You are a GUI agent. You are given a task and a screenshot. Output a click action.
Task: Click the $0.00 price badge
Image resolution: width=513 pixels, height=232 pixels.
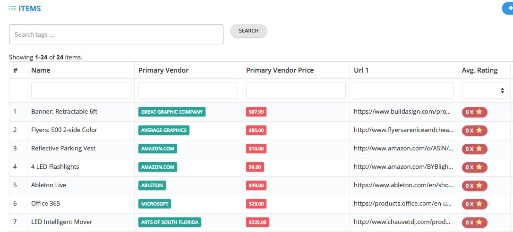(255, 167)
